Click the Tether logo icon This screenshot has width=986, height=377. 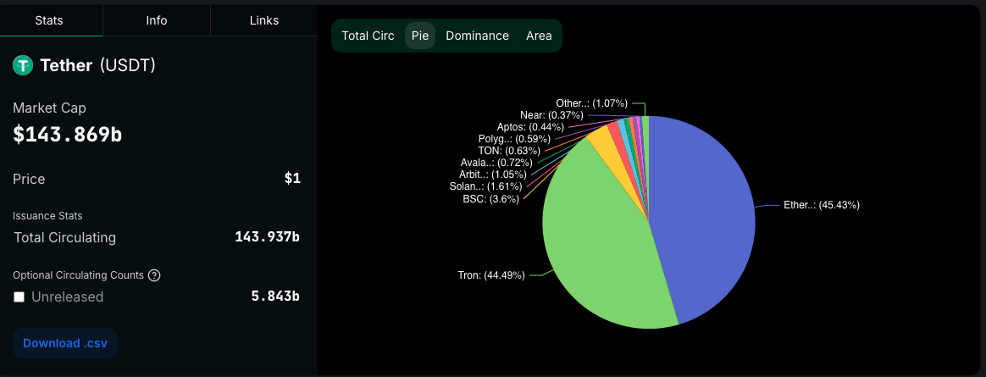pyautogui.click(x=23, y=65)
